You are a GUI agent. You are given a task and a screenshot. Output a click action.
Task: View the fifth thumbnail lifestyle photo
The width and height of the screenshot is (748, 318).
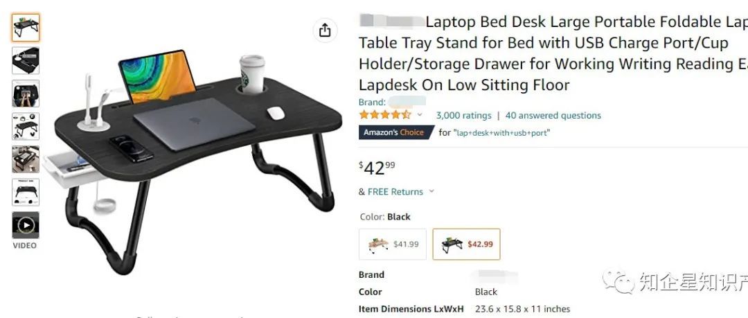pyautogui.click(x=26, y=159)
